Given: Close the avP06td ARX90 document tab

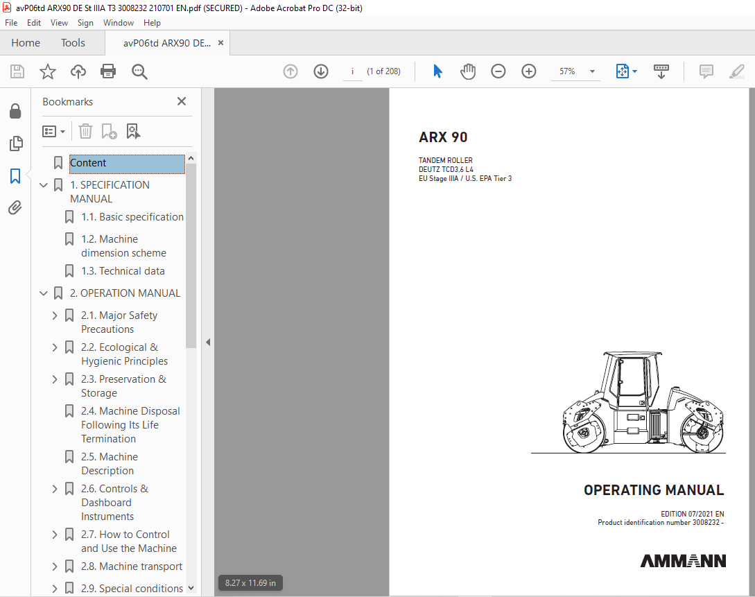Looking at the screenshot, I should click(220, 43).
